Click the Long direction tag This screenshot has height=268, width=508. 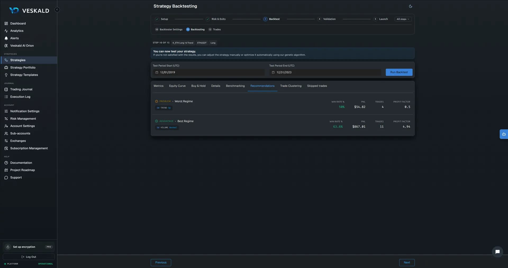(x=213, y=43)
